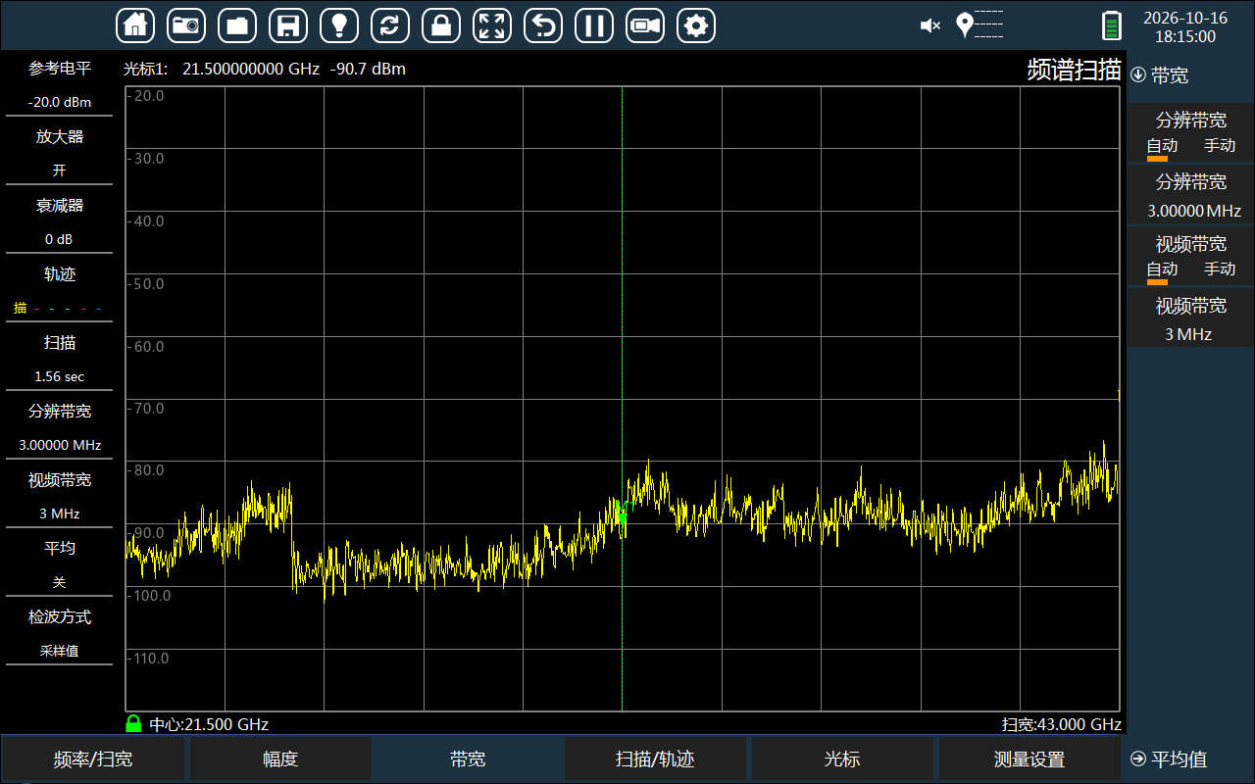Set resolution bandwidth mode to 自动

tap(1162, 146)
